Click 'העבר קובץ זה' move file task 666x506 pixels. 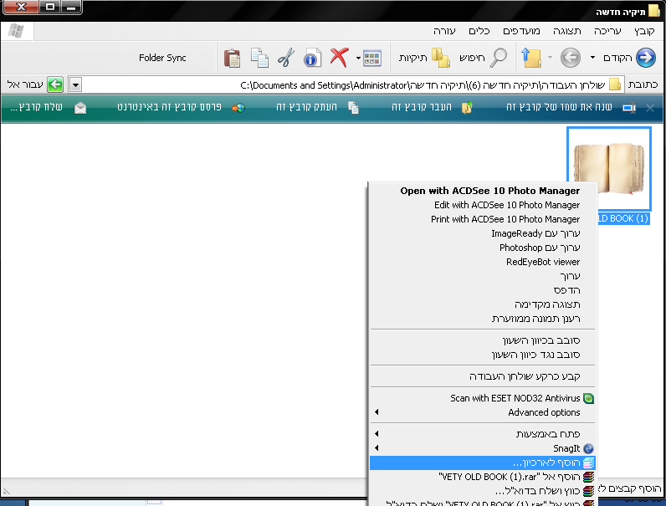click(x=432, y=107)
